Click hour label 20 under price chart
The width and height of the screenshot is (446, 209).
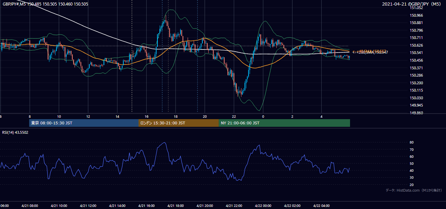click(x=205, y=117)
